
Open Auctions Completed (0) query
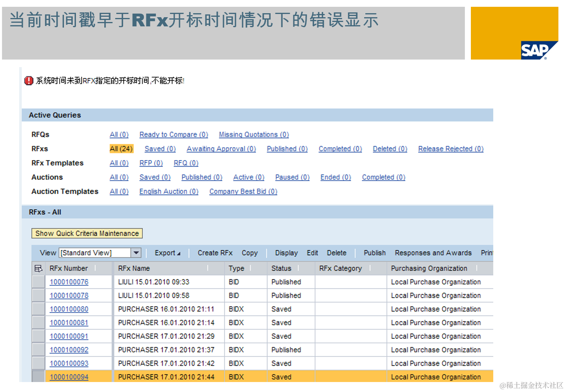pyautogui.click(x=384, y=177)
